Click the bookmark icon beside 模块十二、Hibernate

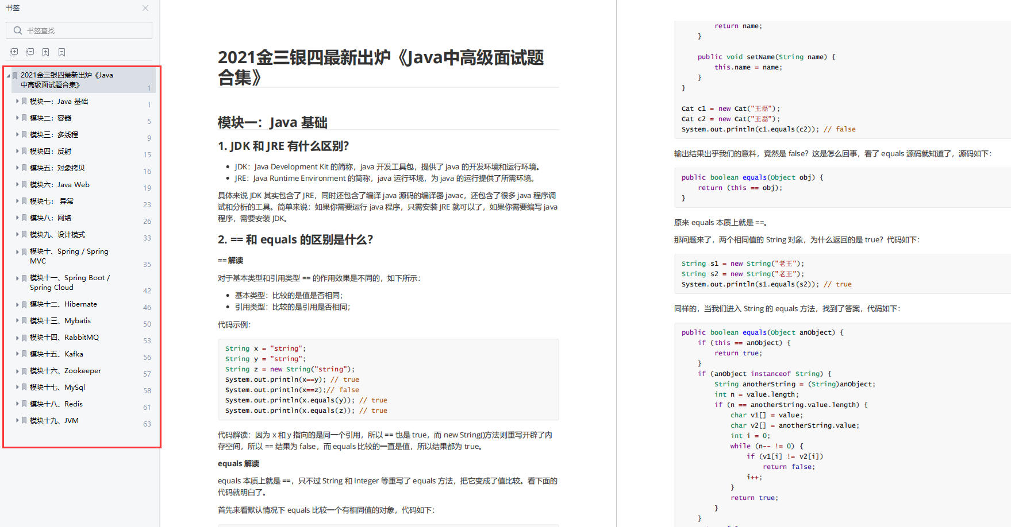click(x=24, y=304)
